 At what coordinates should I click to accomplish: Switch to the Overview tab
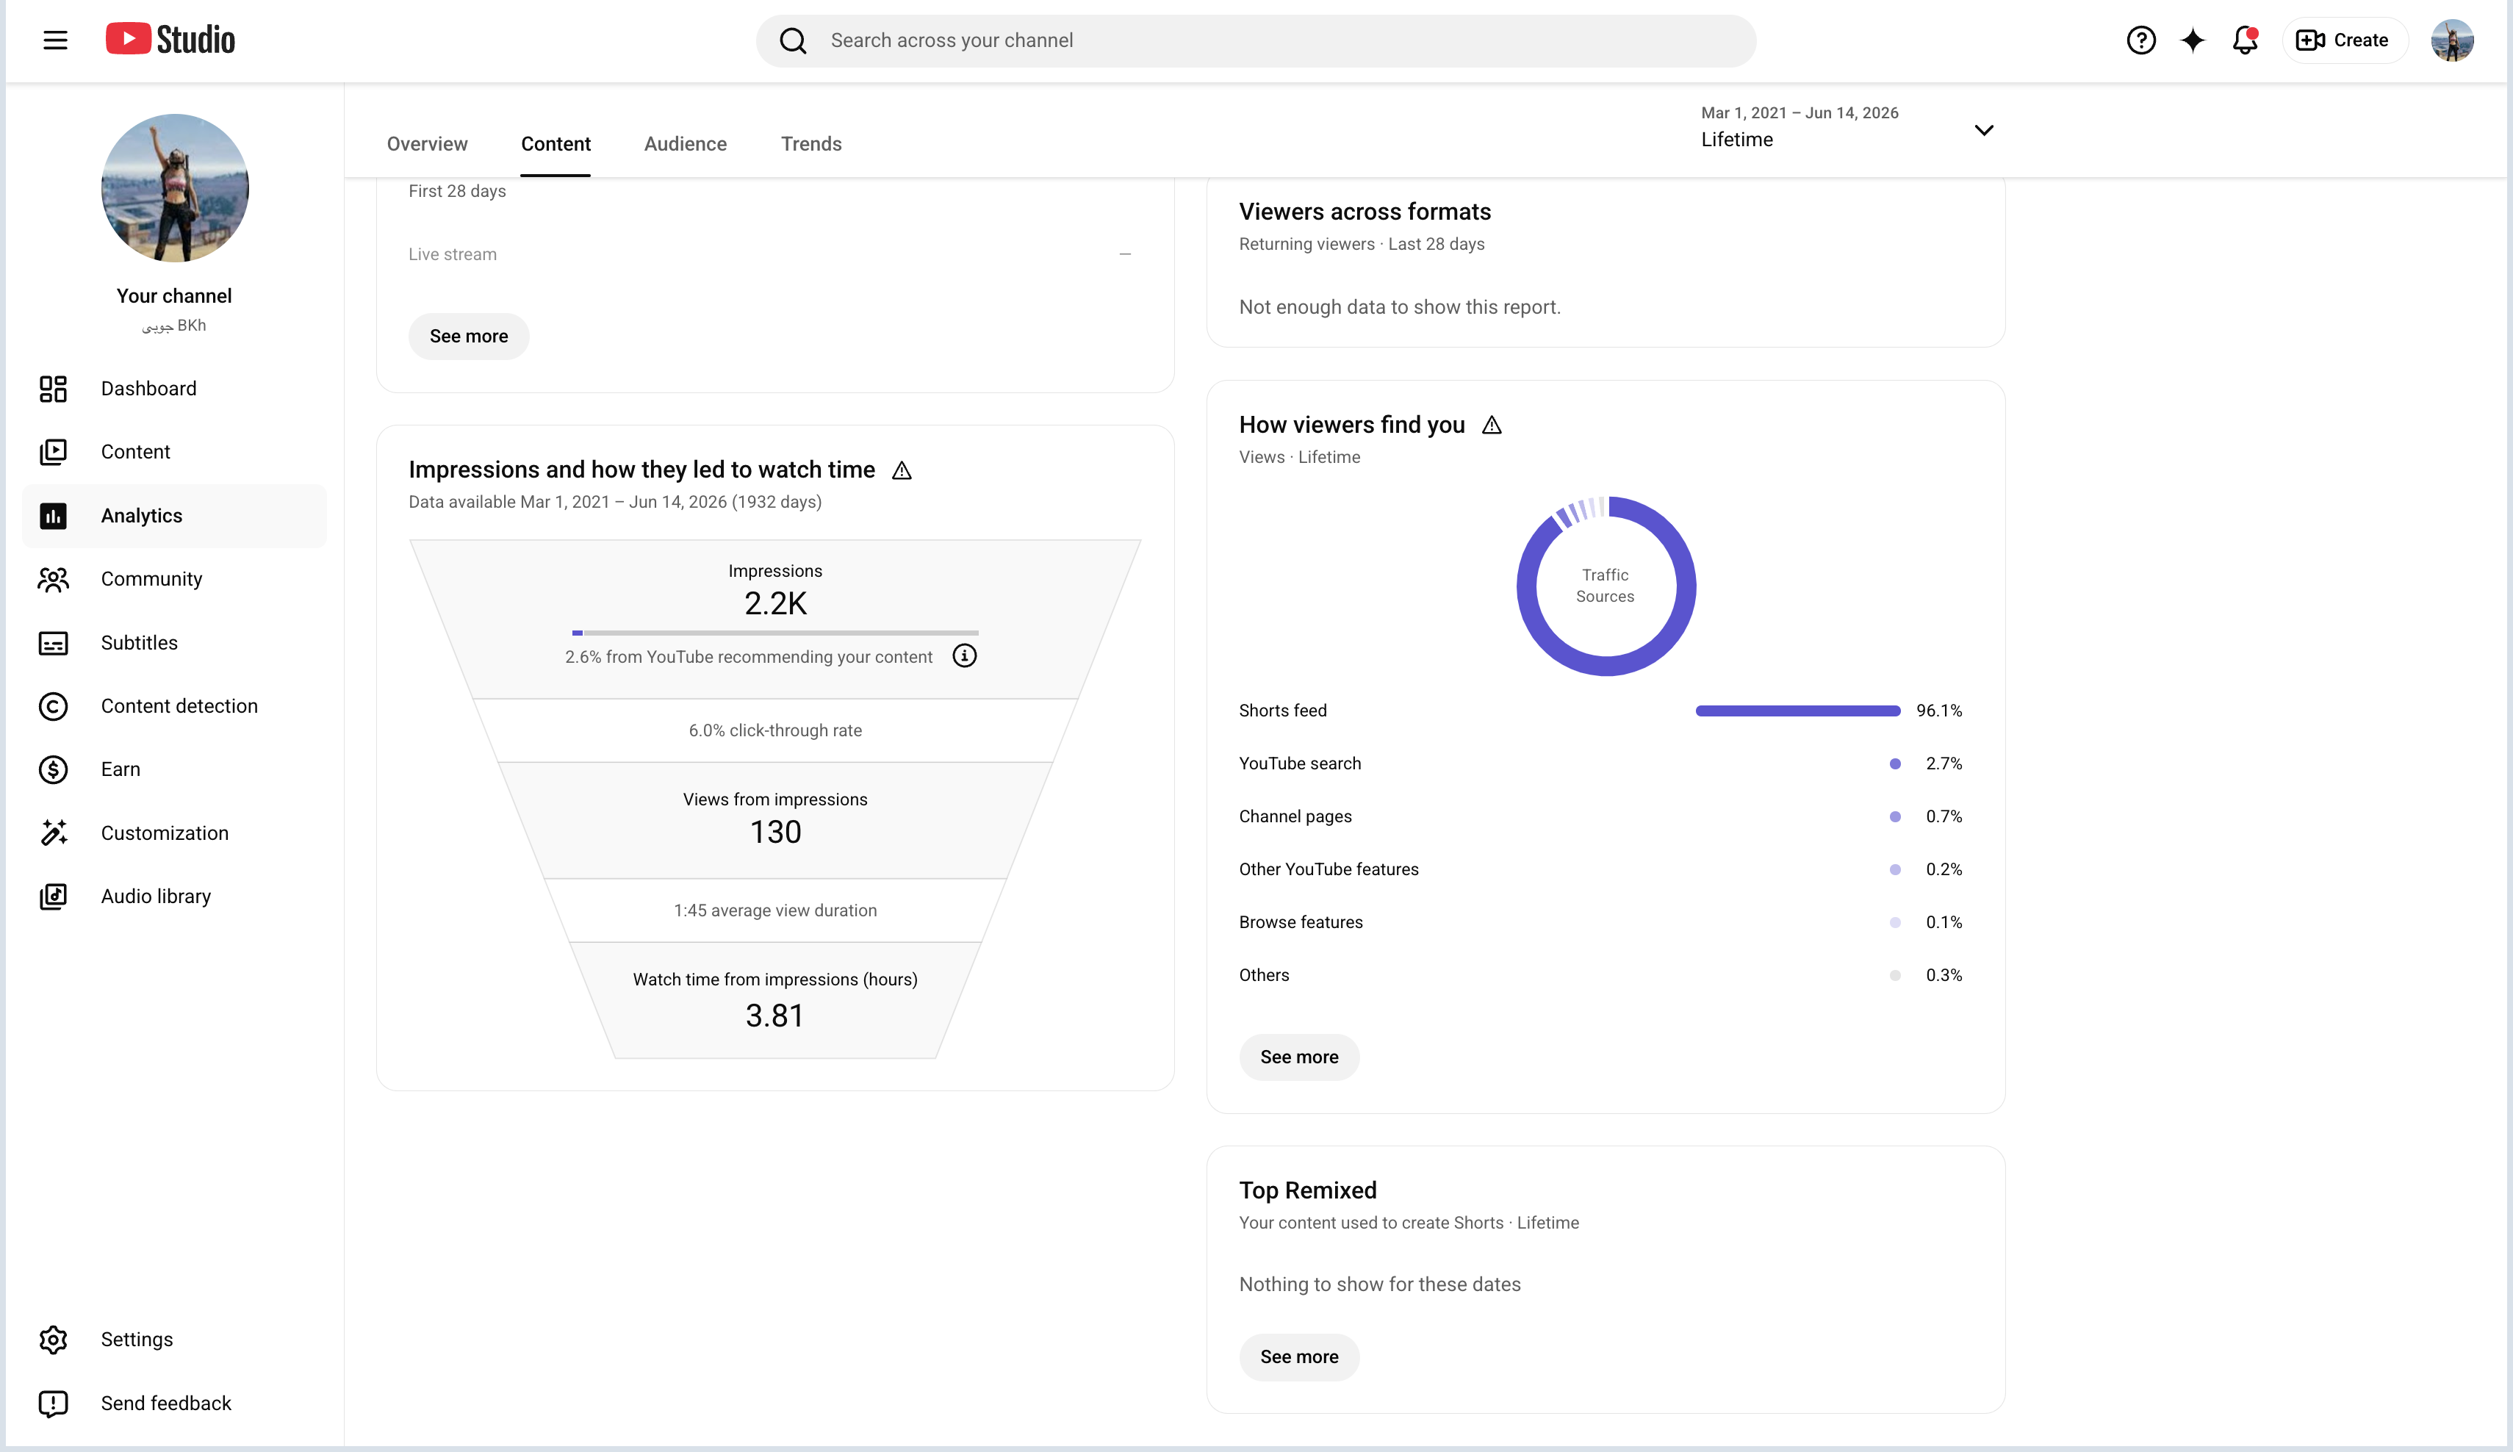point(427,143)
